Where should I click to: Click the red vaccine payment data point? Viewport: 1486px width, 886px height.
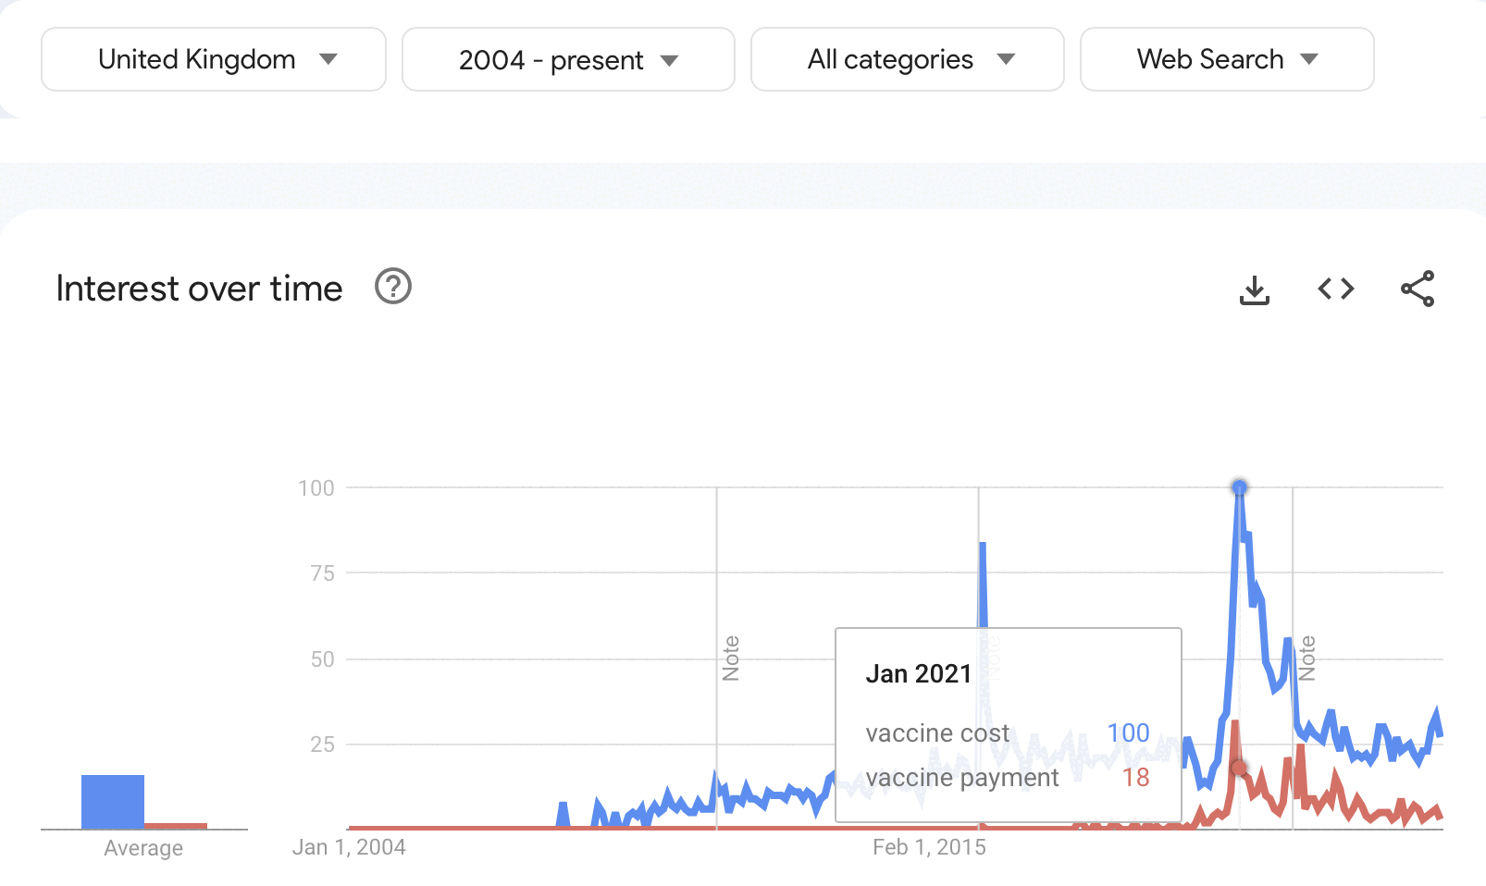(x=1239, y=768)
